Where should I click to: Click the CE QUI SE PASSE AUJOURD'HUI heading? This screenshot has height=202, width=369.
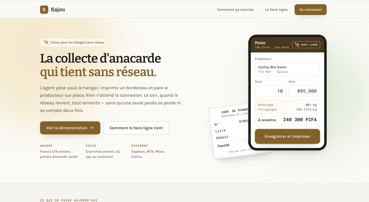click(x=69, y=200)
